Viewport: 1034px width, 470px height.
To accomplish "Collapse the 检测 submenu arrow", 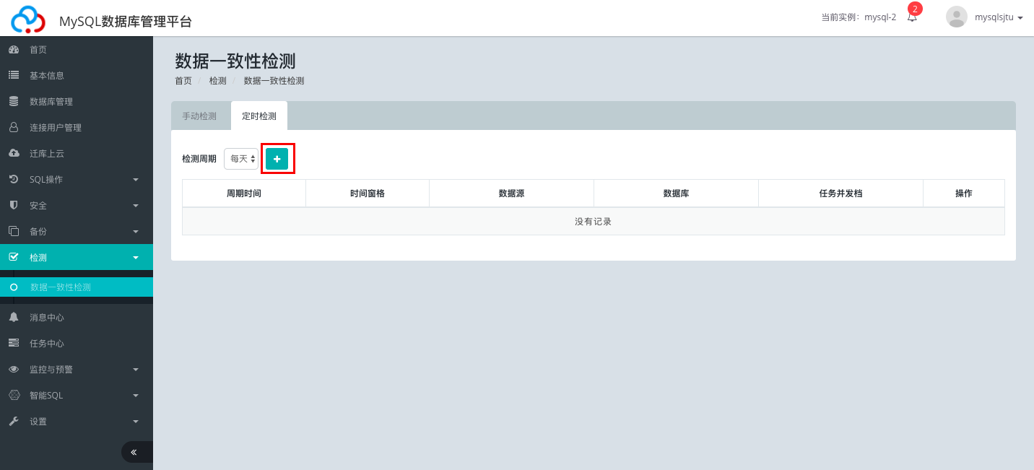I will [136, 258].
